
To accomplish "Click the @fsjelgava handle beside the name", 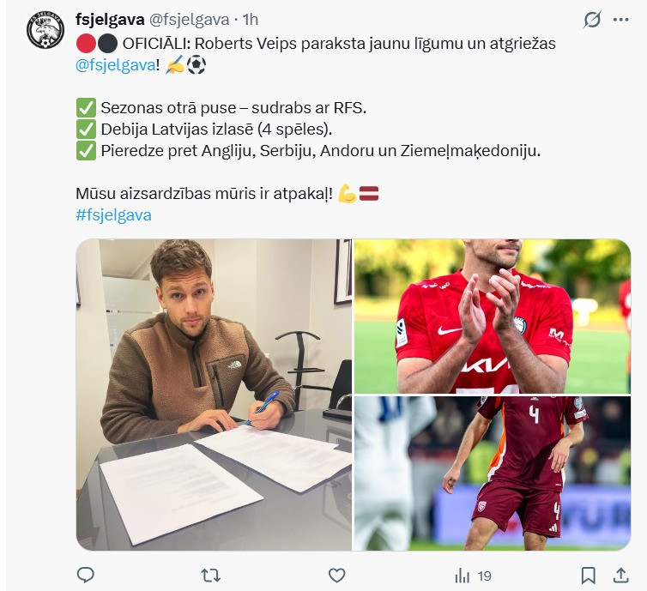I will (189, 19).
